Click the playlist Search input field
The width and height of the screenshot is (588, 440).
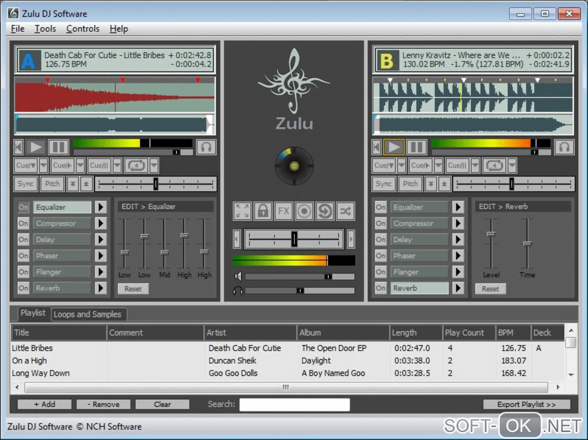pos(294,404)
